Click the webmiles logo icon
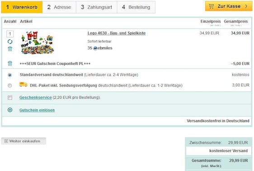Viewport: 254px width, 171px height. [x=95, y=48]
